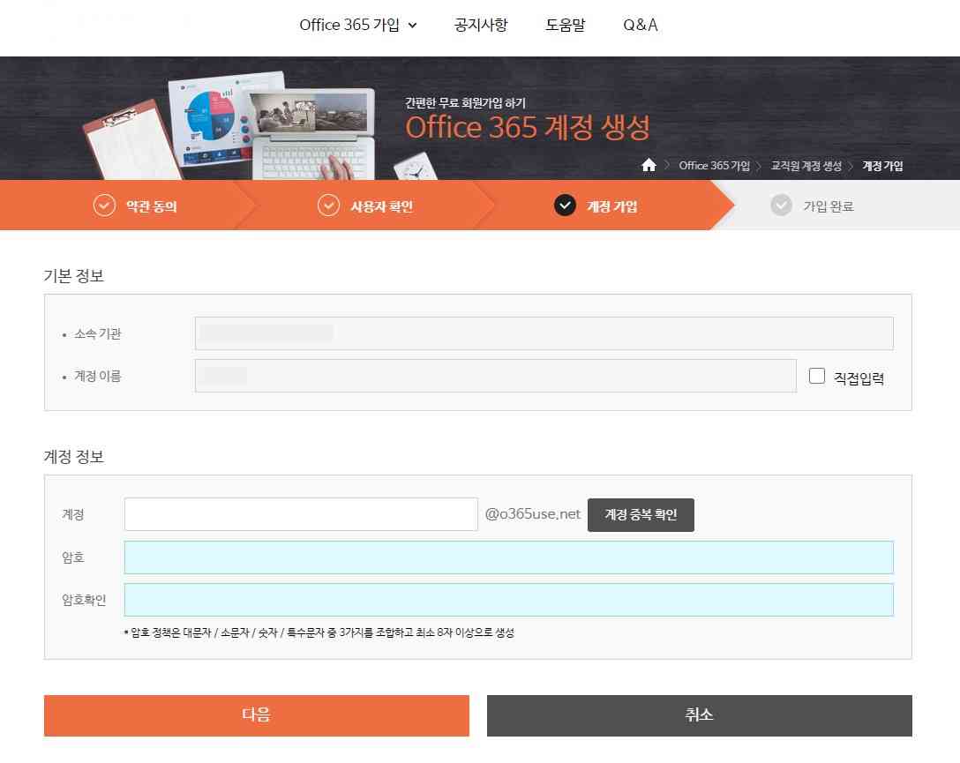
Task: Click the 기본 정보 section heading
Action: [x=73, y=276]
